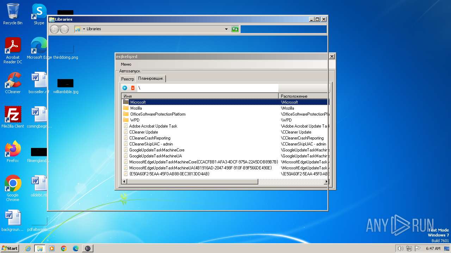The height and width of the screenshot is (253, 451).
Task: Click the Расположение column header
Action: point(303,96)
